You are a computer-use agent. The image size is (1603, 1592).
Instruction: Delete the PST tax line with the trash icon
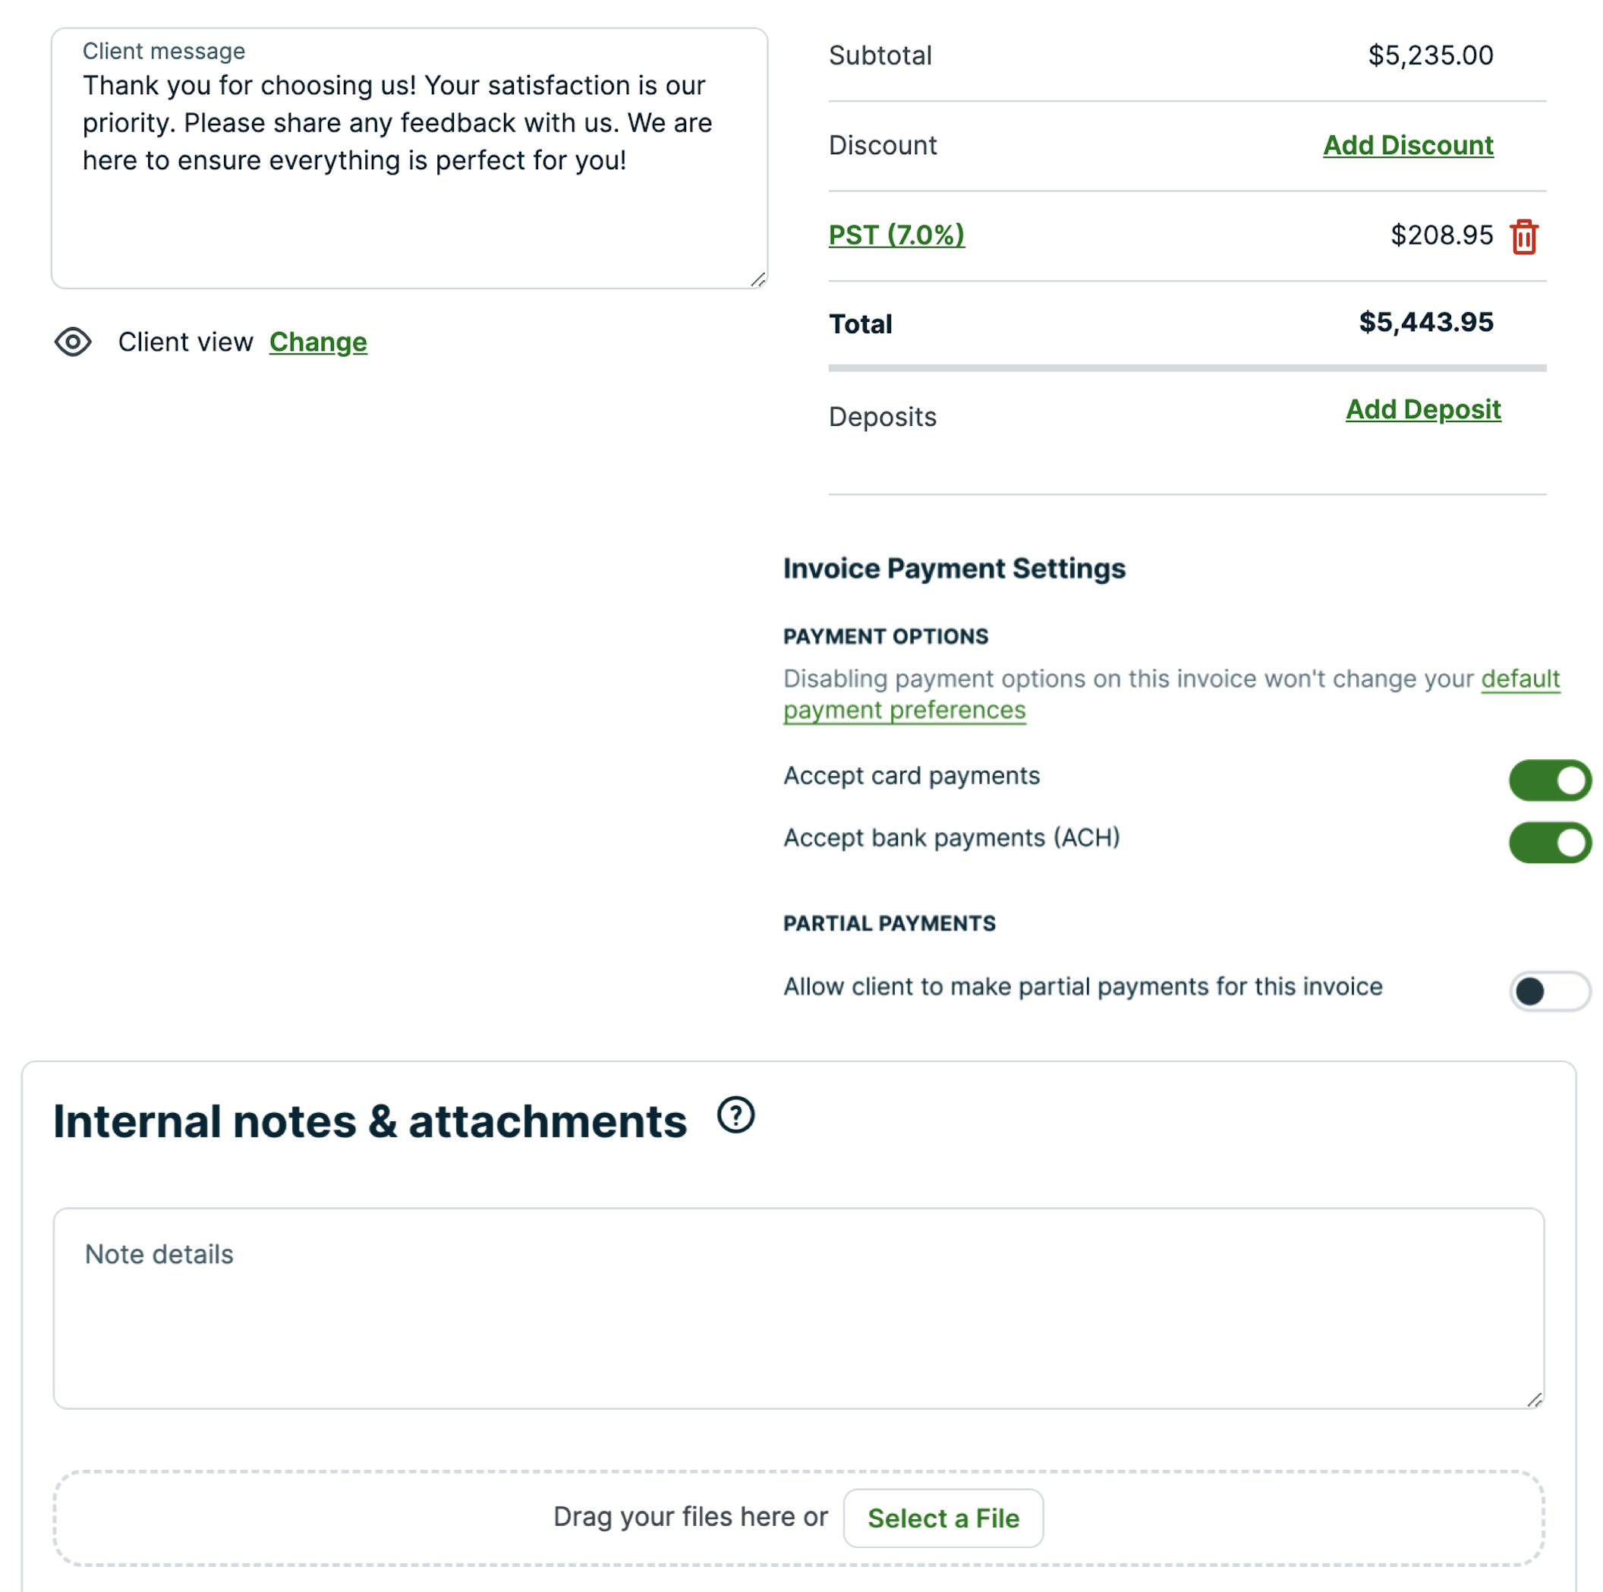1523,237
